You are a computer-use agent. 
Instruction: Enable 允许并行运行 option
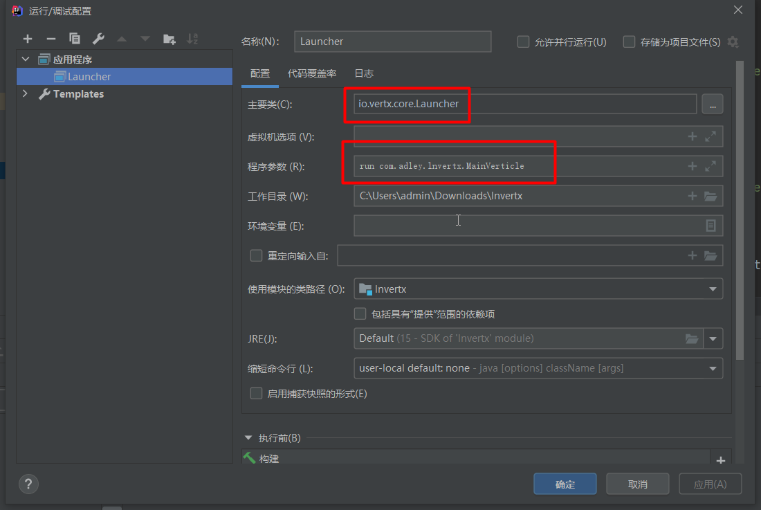[x=523, y=42]
